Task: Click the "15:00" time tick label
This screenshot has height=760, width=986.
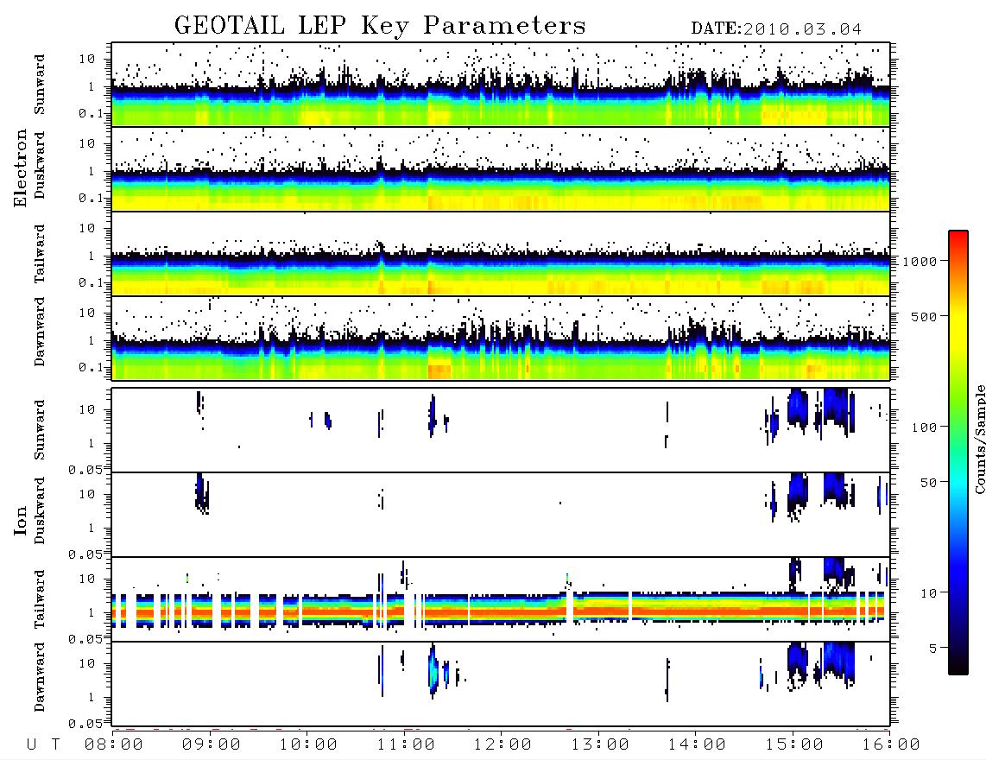Action: [x=794, y=744]
